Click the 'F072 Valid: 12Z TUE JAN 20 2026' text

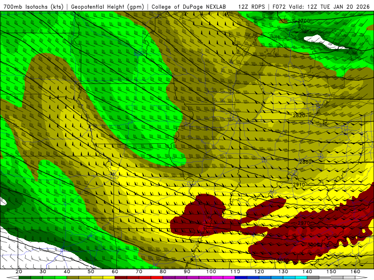tap(321, 7)
